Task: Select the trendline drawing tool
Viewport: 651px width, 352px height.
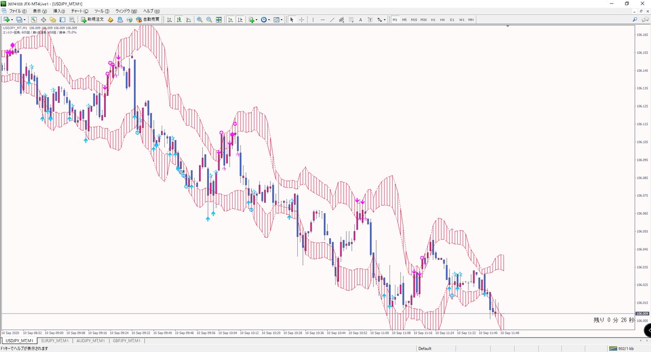Action: (332, 20)
